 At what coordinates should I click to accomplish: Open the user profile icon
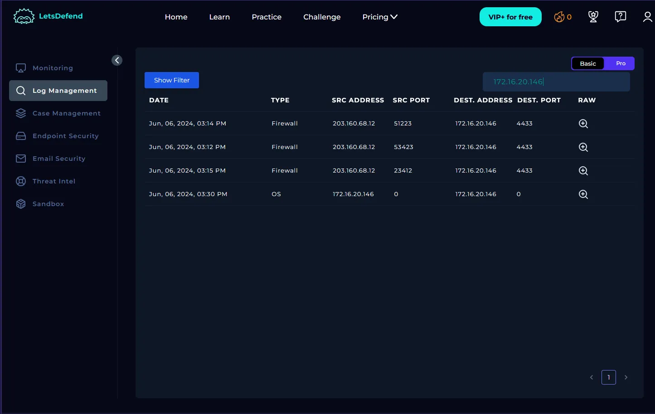click(647, 17)
